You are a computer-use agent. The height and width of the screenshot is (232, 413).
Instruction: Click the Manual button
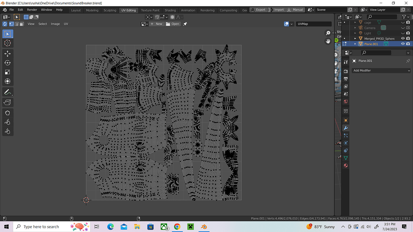(295, 10)
